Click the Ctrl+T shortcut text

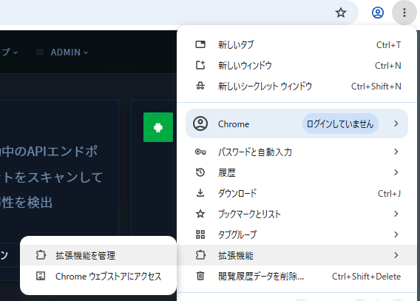388,44
